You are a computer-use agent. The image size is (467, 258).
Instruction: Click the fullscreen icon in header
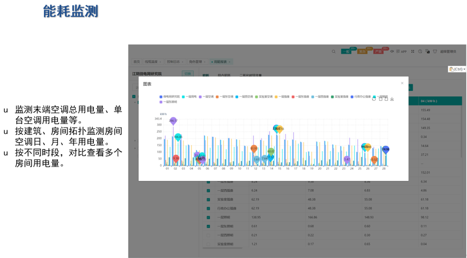click(413, 51)
